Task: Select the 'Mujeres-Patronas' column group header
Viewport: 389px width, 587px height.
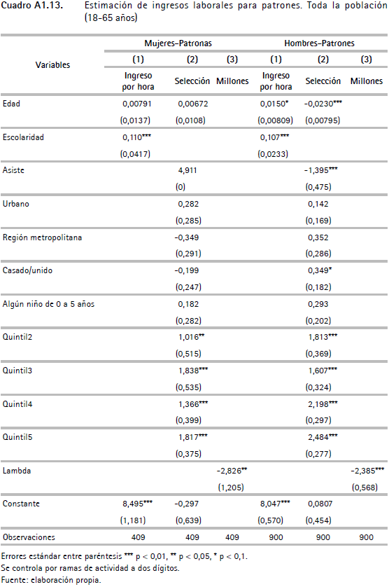Action: pos(178,43)
